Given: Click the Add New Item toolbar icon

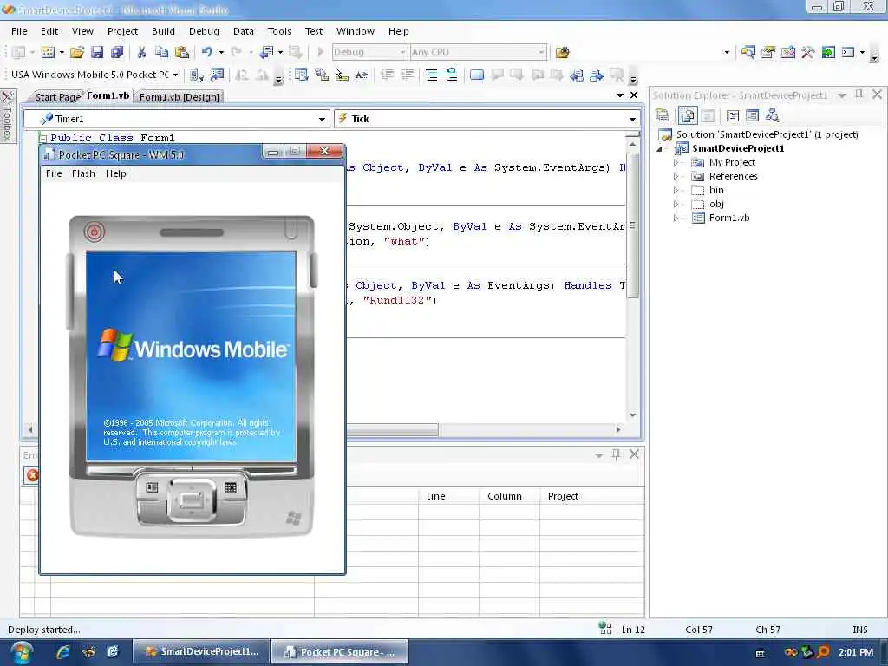Looking at the screenshot, I should point(48,52).
